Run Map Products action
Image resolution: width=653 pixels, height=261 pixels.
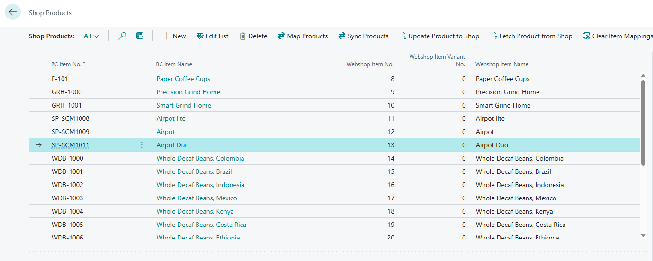303,36
